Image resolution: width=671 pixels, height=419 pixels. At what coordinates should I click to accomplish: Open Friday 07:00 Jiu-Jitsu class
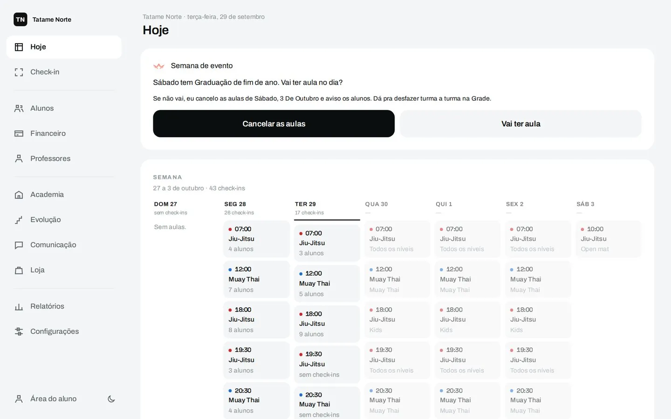[x=538, y=239]
